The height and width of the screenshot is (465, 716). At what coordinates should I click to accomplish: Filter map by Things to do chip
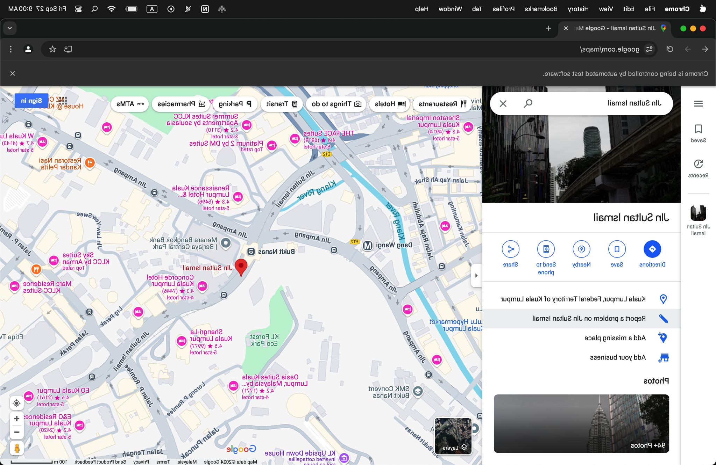336,104
